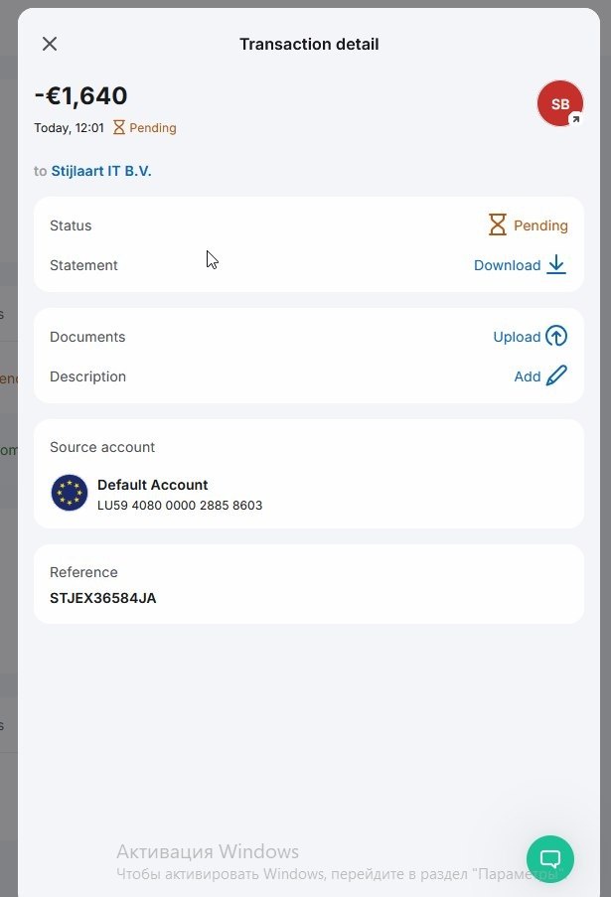
Task: Click the arrow badge on SB avatar
Action: [x=574, y=119]
